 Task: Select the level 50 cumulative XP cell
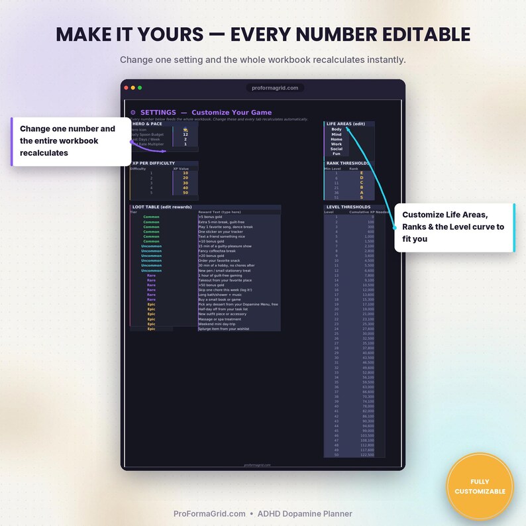pos(363,455)
